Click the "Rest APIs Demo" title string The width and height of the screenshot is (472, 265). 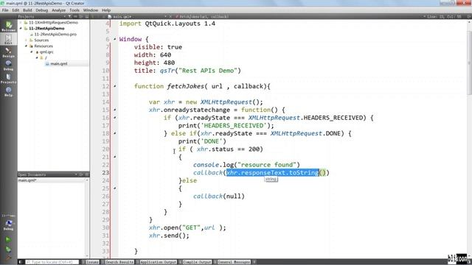click(x=208, y=71)
